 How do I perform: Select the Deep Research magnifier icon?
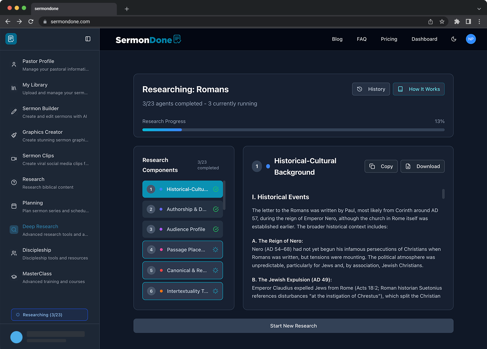tap(14, 230)
